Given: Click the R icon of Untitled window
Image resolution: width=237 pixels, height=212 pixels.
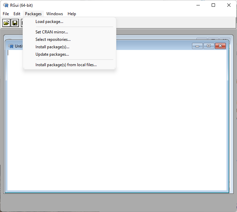Looking at the screenshot, I should (11, 46).
